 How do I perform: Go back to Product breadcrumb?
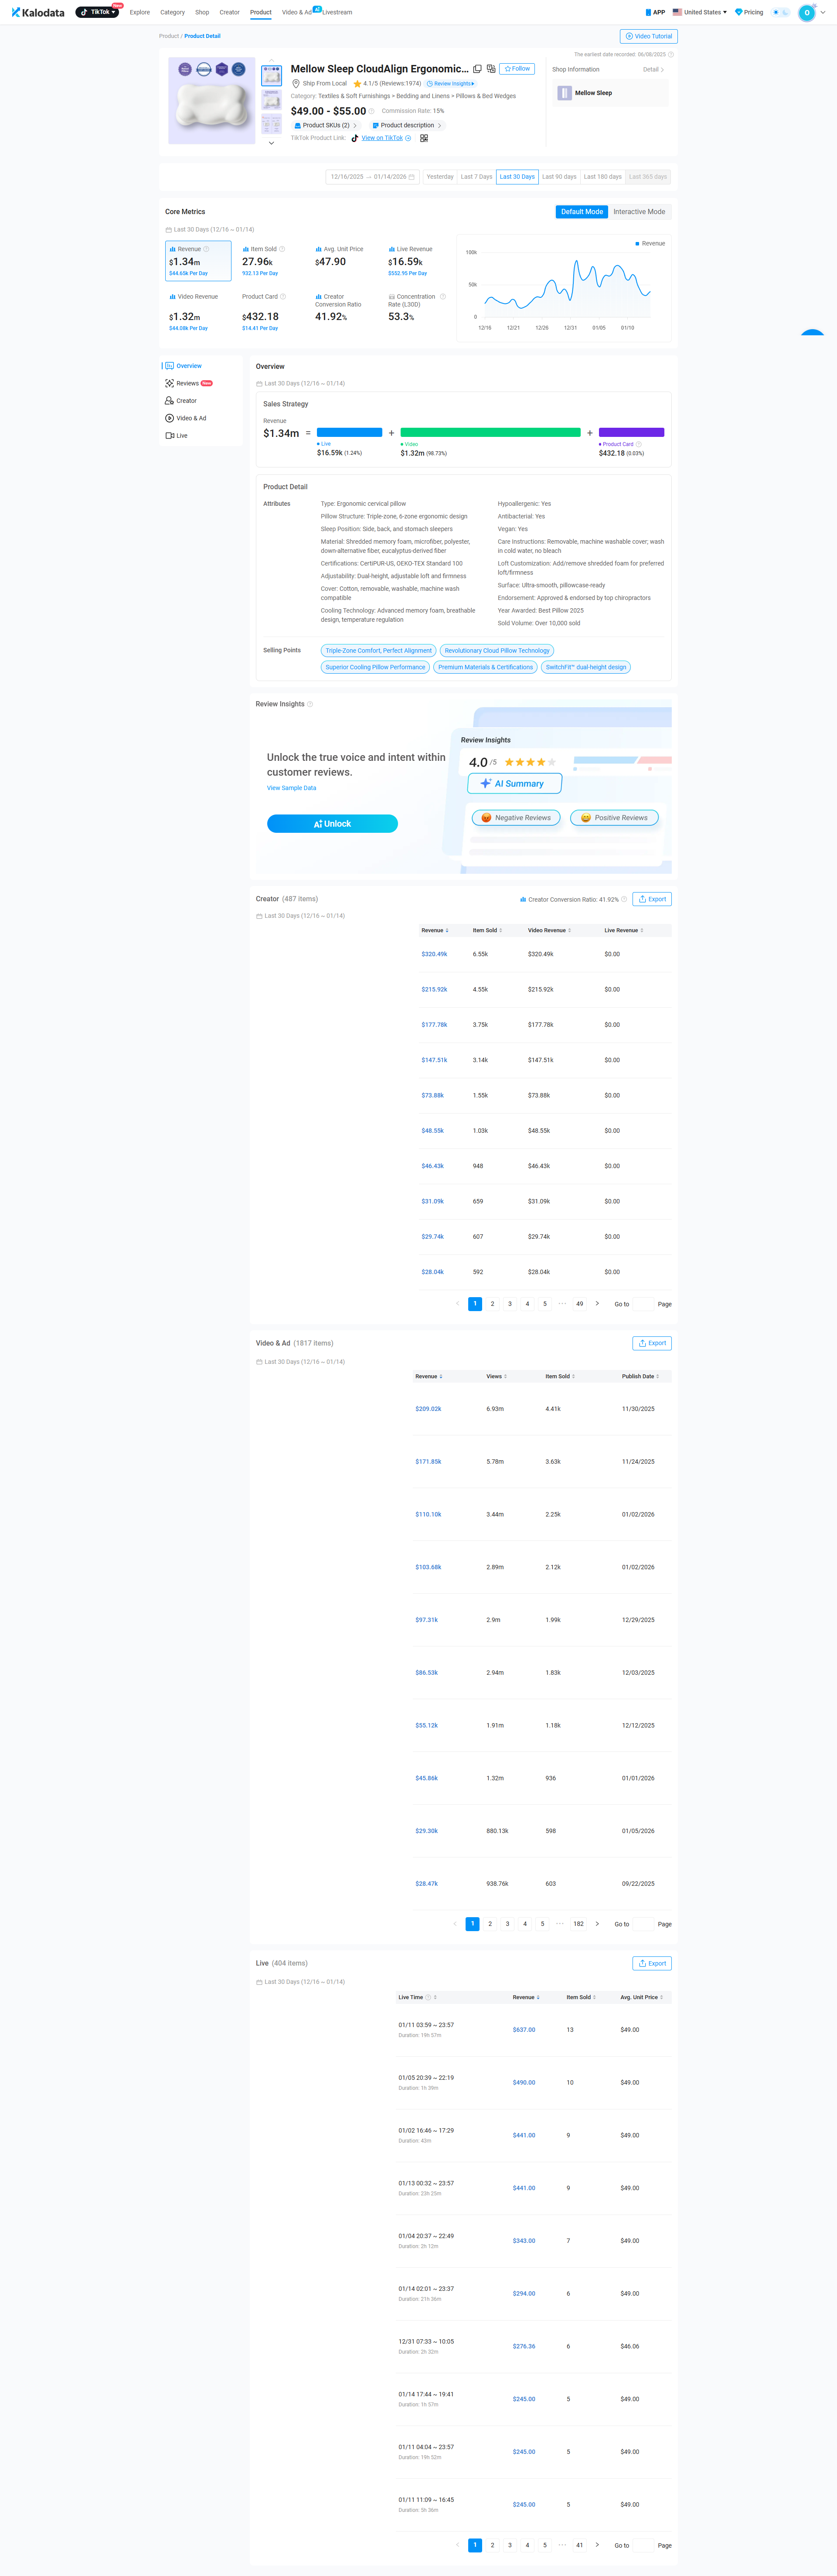coord(169,36)
